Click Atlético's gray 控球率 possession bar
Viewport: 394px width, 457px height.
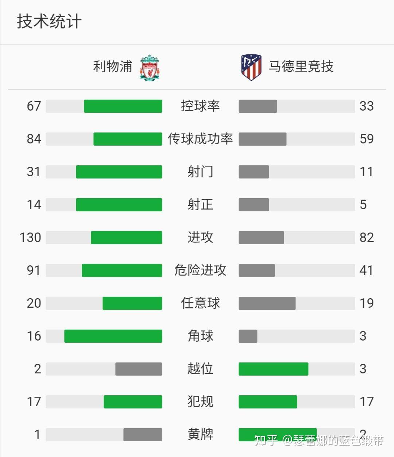coord(258,106)
